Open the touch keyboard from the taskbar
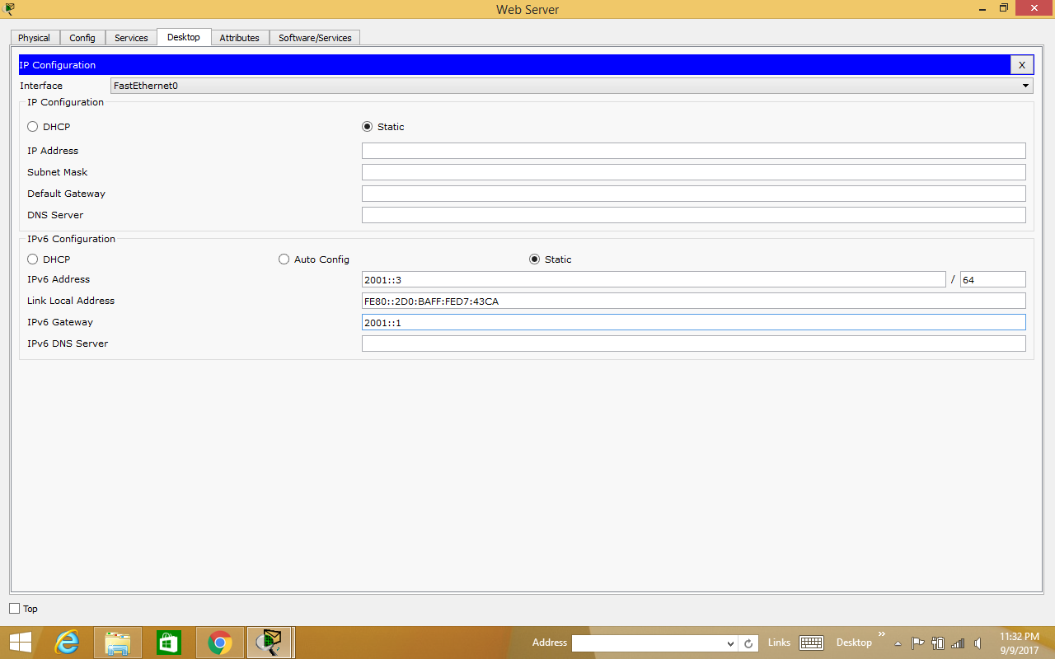The width and height of the screenshot is (1055, 659). point(811,643)
